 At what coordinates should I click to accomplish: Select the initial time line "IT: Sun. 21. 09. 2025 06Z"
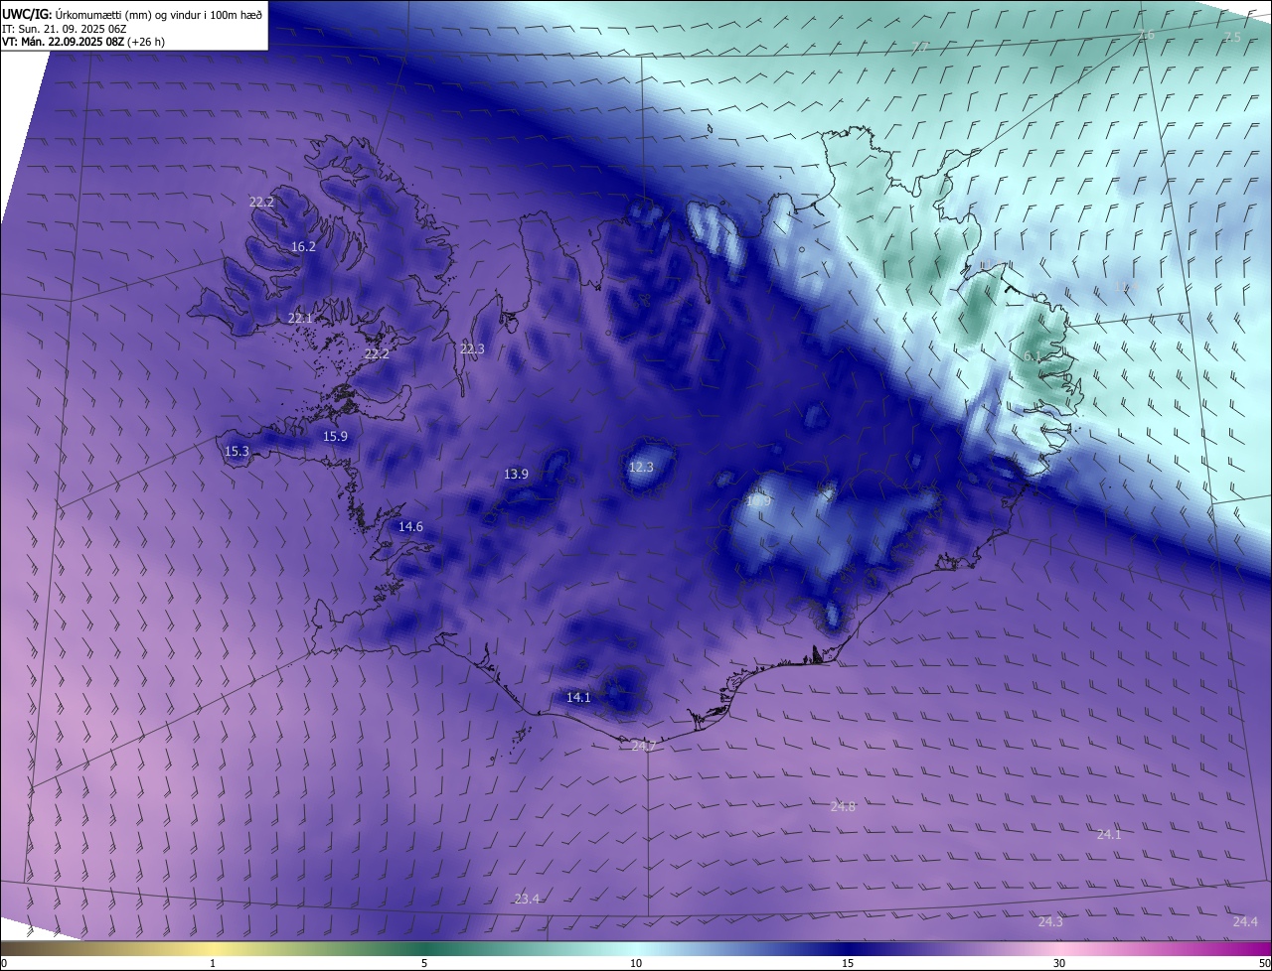pos(65,29)
